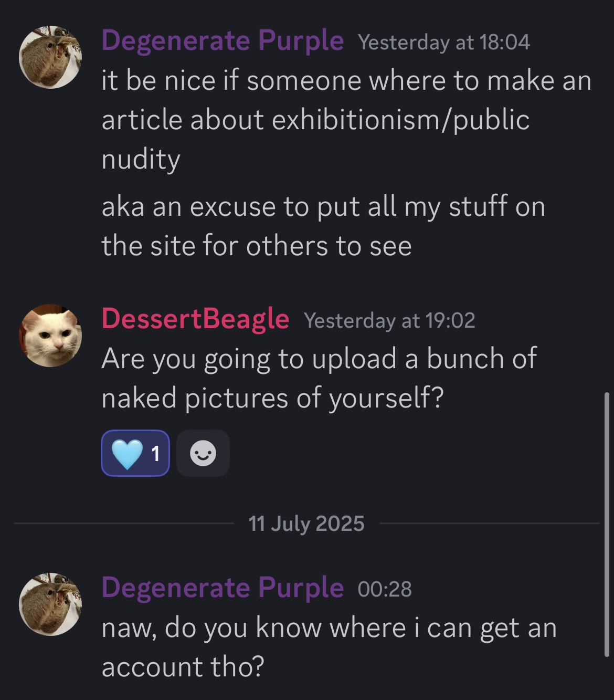The image size is (614, 700).
Task: Click the 00:28 message timestamp
Action: [385, 589]
